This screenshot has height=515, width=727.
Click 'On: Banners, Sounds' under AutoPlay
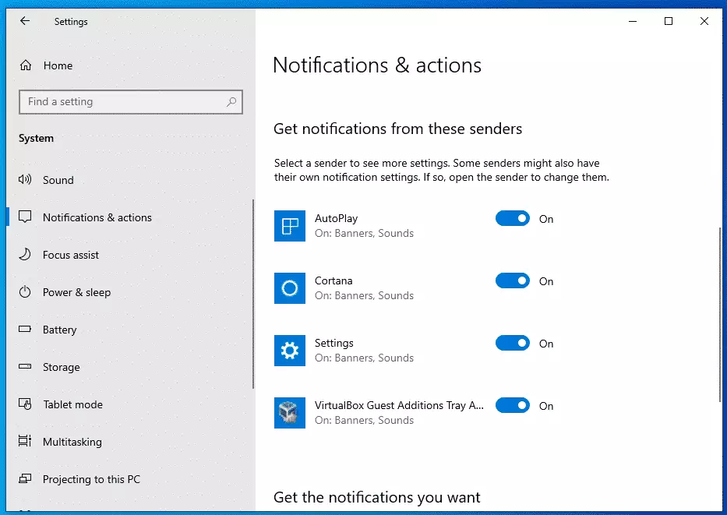click(x=364, y=233)
